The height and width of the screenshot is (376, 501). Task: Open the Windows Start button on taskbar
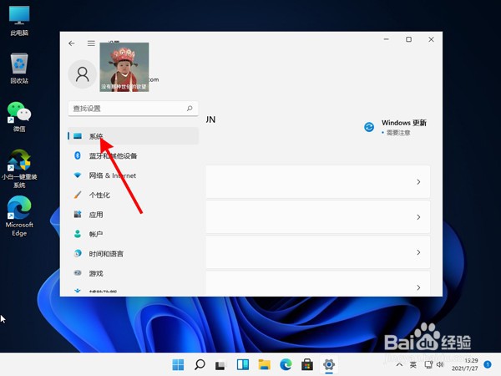[x=178, y=364]
